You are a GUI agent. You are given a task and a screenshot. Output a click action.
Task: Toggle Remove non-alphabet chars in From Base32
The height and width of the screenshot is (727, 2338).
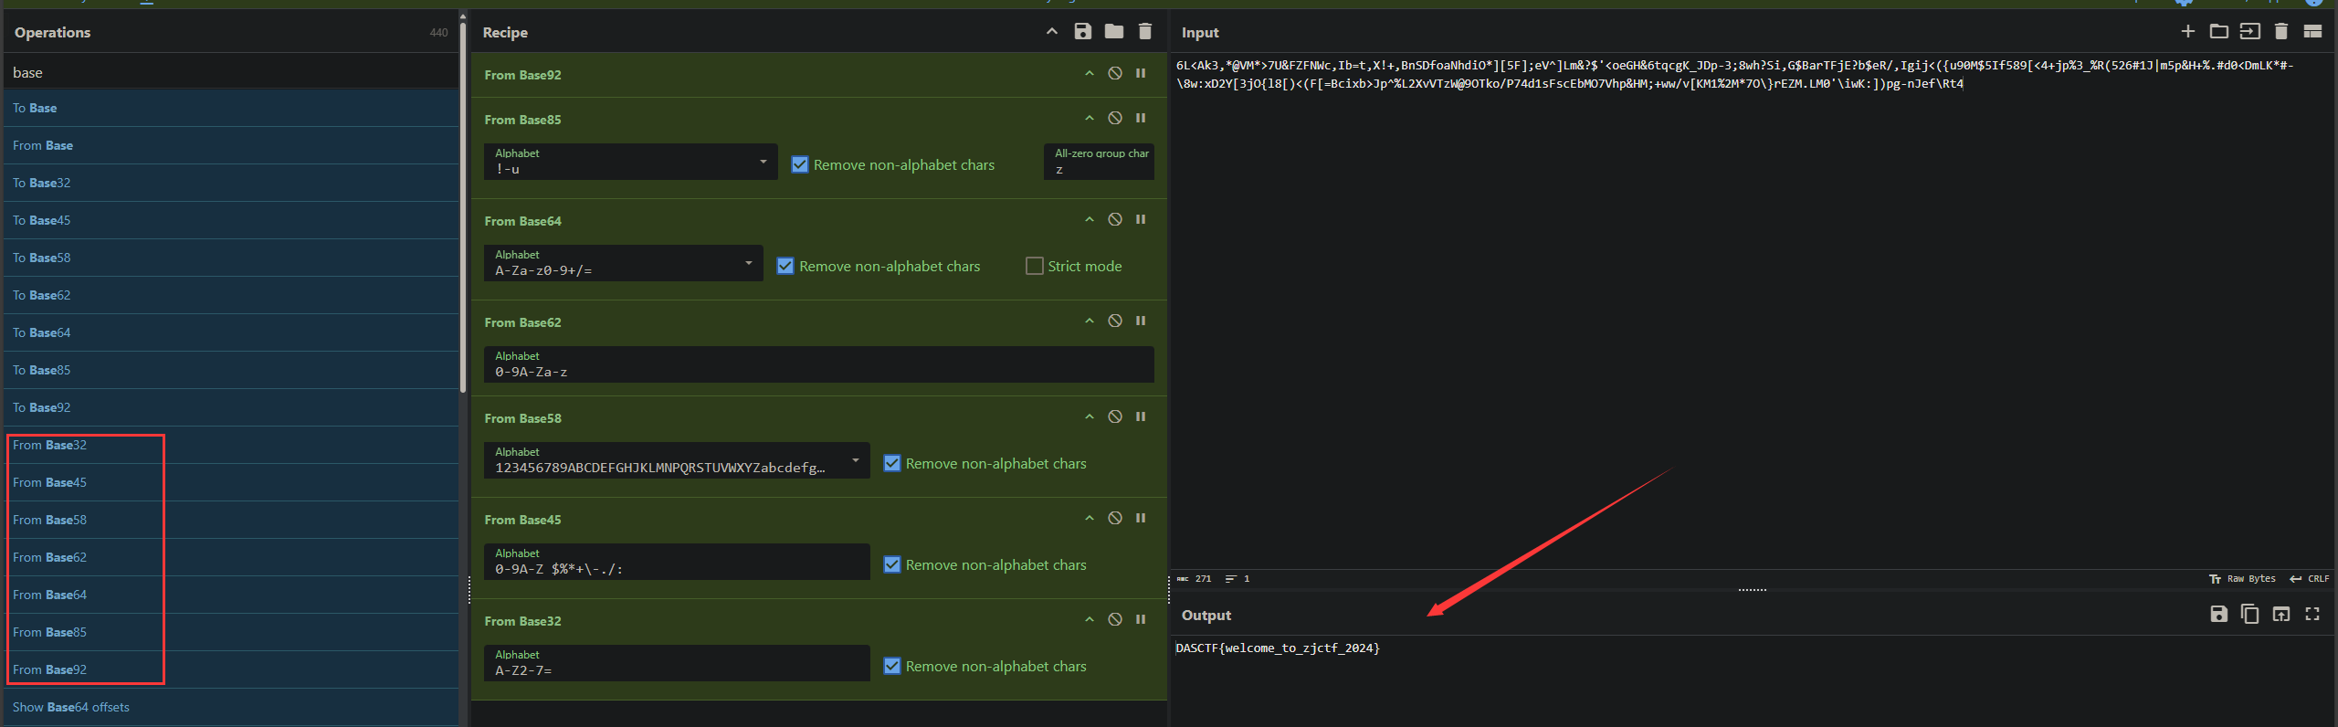(x=892, y=667)
